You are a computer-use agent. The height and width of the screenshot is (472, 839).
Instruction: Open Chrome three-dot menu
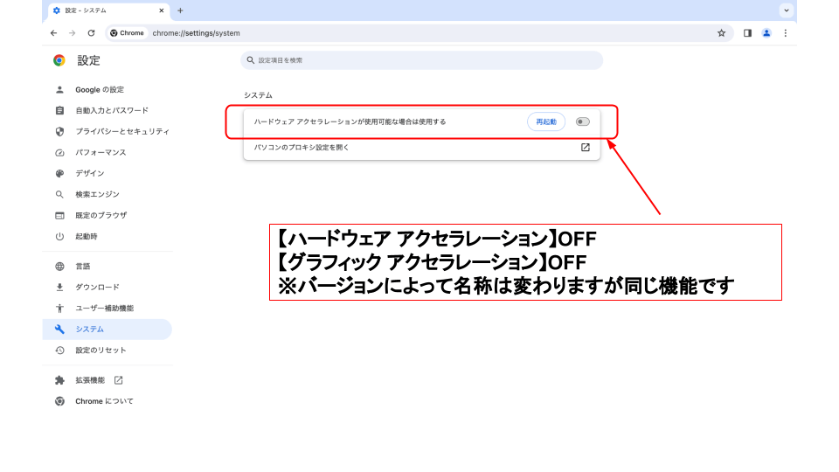click(786, 33)
